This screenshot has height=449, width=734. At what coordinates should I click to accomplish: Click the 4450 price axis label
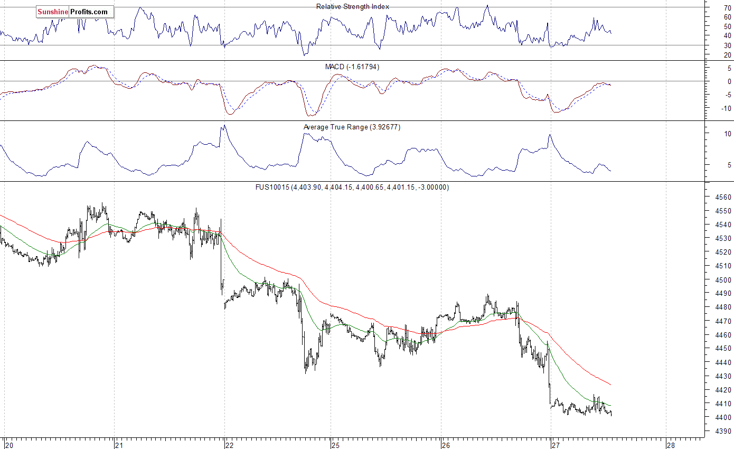tap(723, 349)
